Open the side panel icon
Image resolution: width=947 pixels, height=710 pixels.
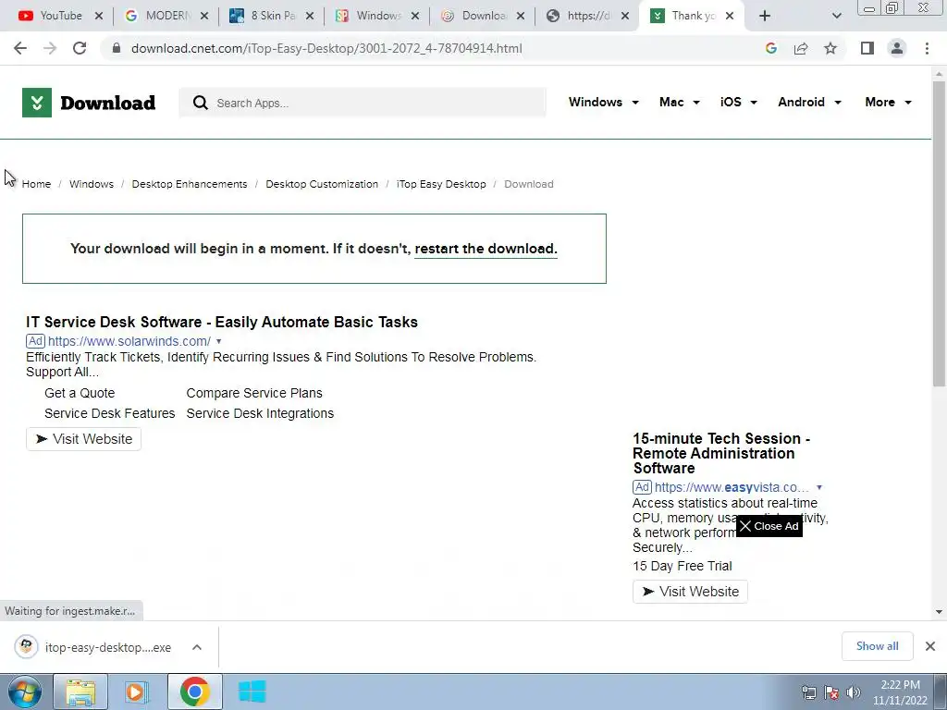tap(867, 48)
